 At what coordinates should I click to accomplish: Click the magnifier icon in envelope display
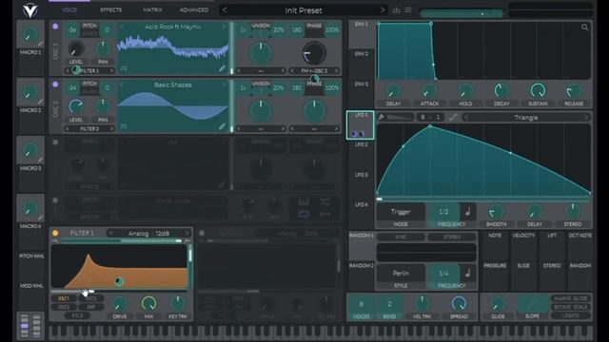[x=585, y=28]
